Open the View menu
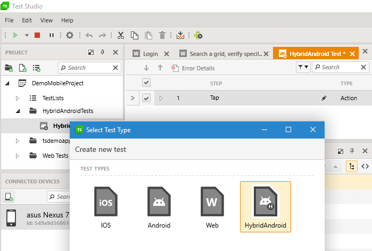 click(46, 20)
